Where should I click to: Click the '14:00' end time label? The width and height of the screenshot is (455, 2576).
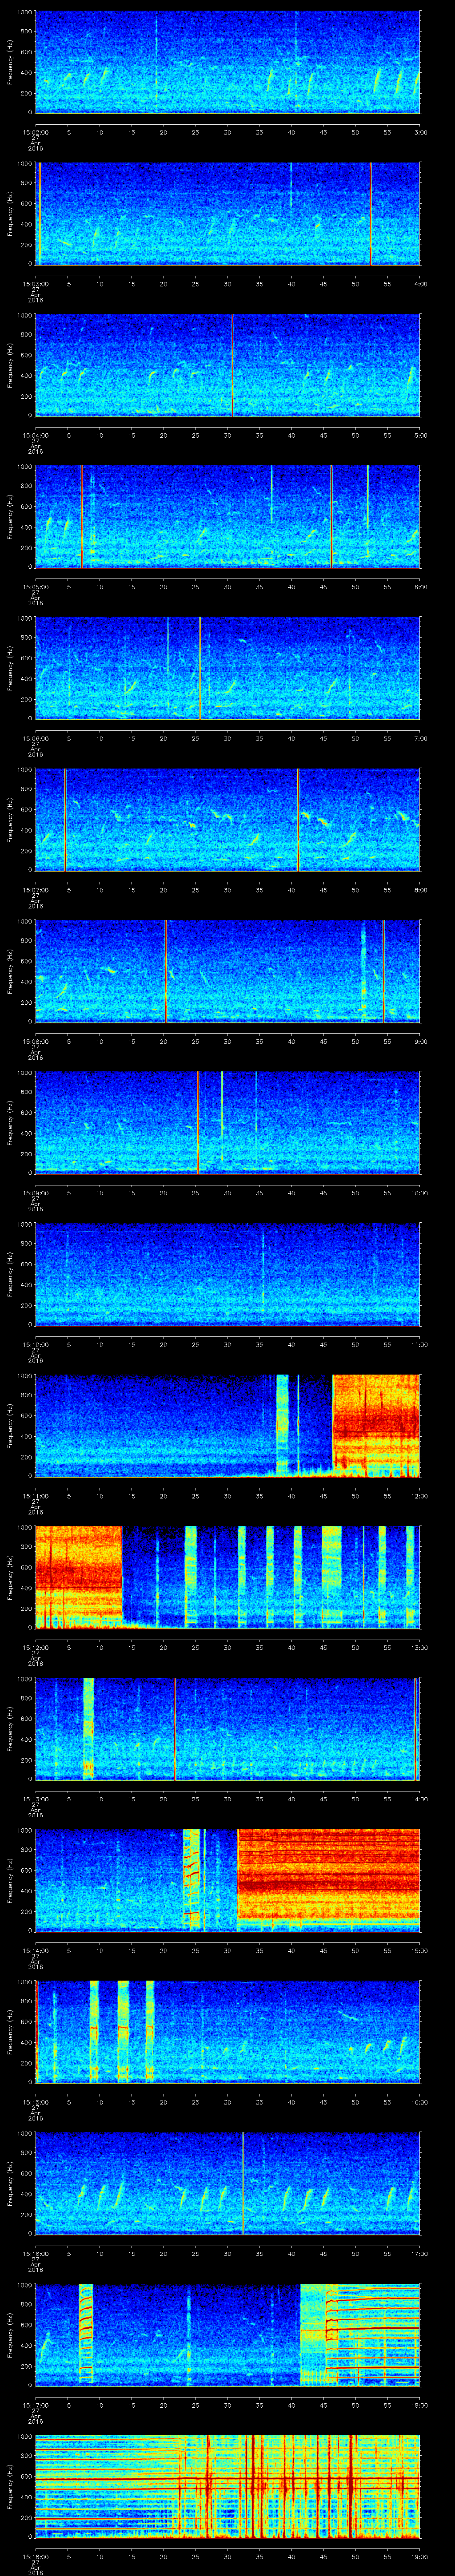point(420,1798)
